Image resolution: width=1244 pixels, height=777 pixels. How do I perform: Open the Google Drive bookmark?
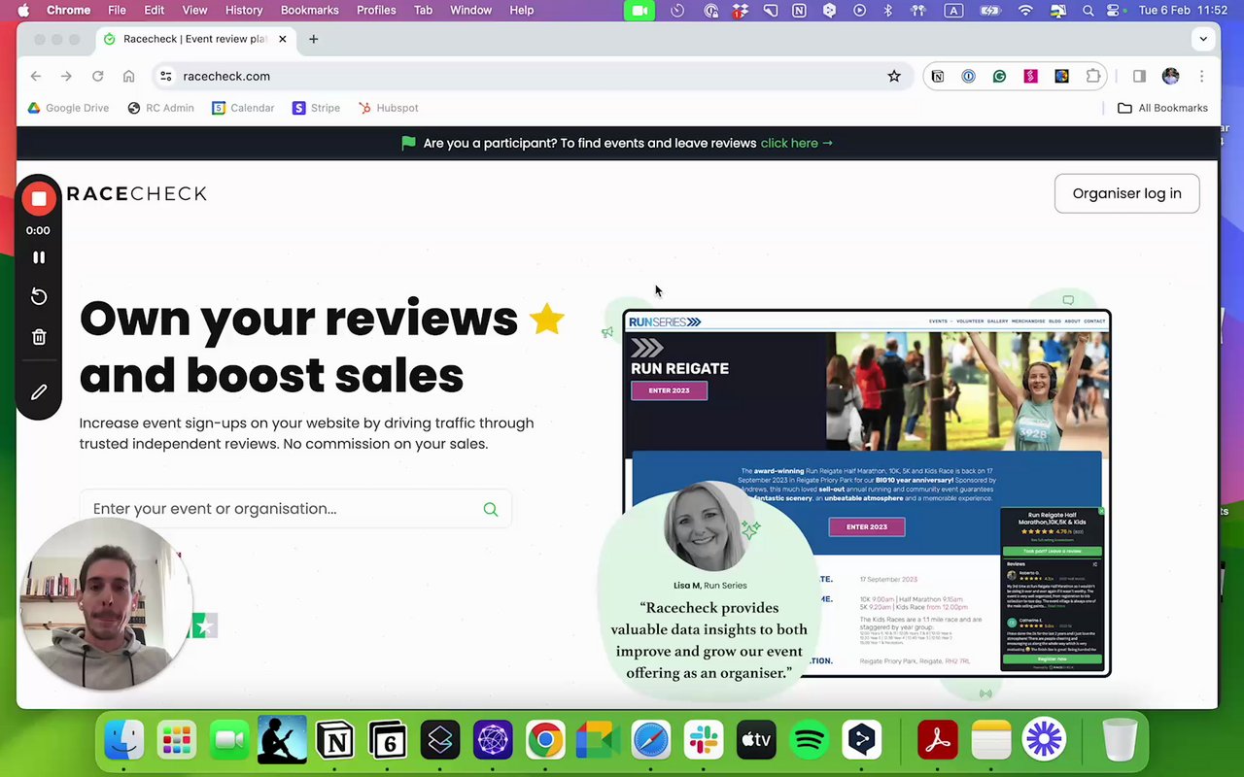68,108
